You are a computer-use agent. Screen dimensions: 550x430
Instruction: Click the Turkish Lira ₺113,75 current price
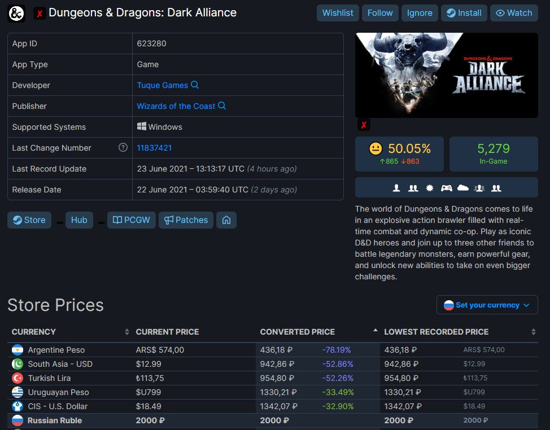[150, 378]
